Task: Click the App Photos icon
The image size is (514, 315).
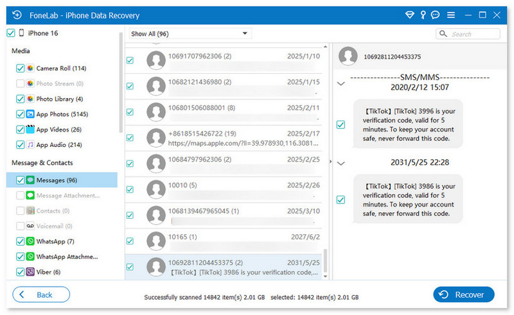Action: [30, 114]
